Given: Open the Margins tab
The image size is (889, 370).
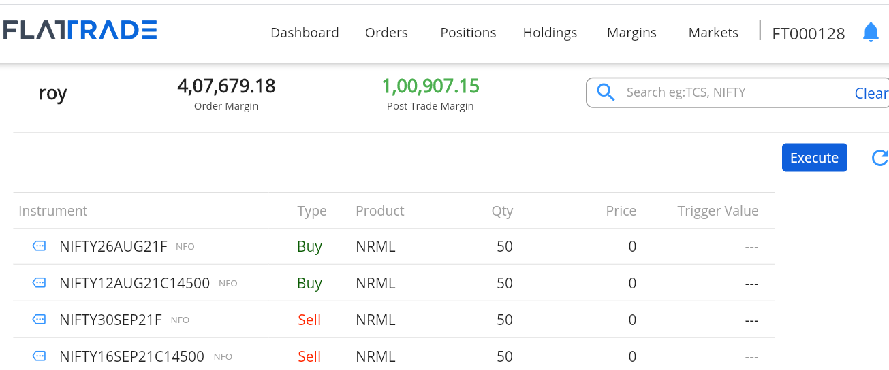Looking at the screenshot, I should tap(631, 33).
